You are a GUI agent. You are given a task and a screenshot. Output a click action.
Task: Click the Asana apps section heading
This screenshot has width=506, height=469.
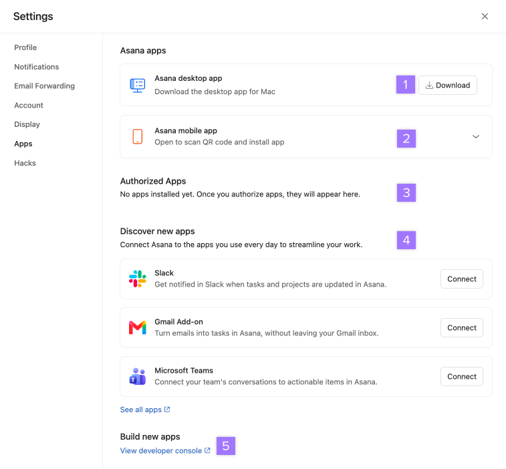(143, 51)
